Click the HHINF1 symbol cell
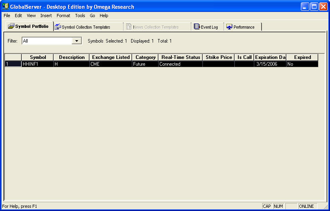330x211 pixels. (x=38, y=64)
